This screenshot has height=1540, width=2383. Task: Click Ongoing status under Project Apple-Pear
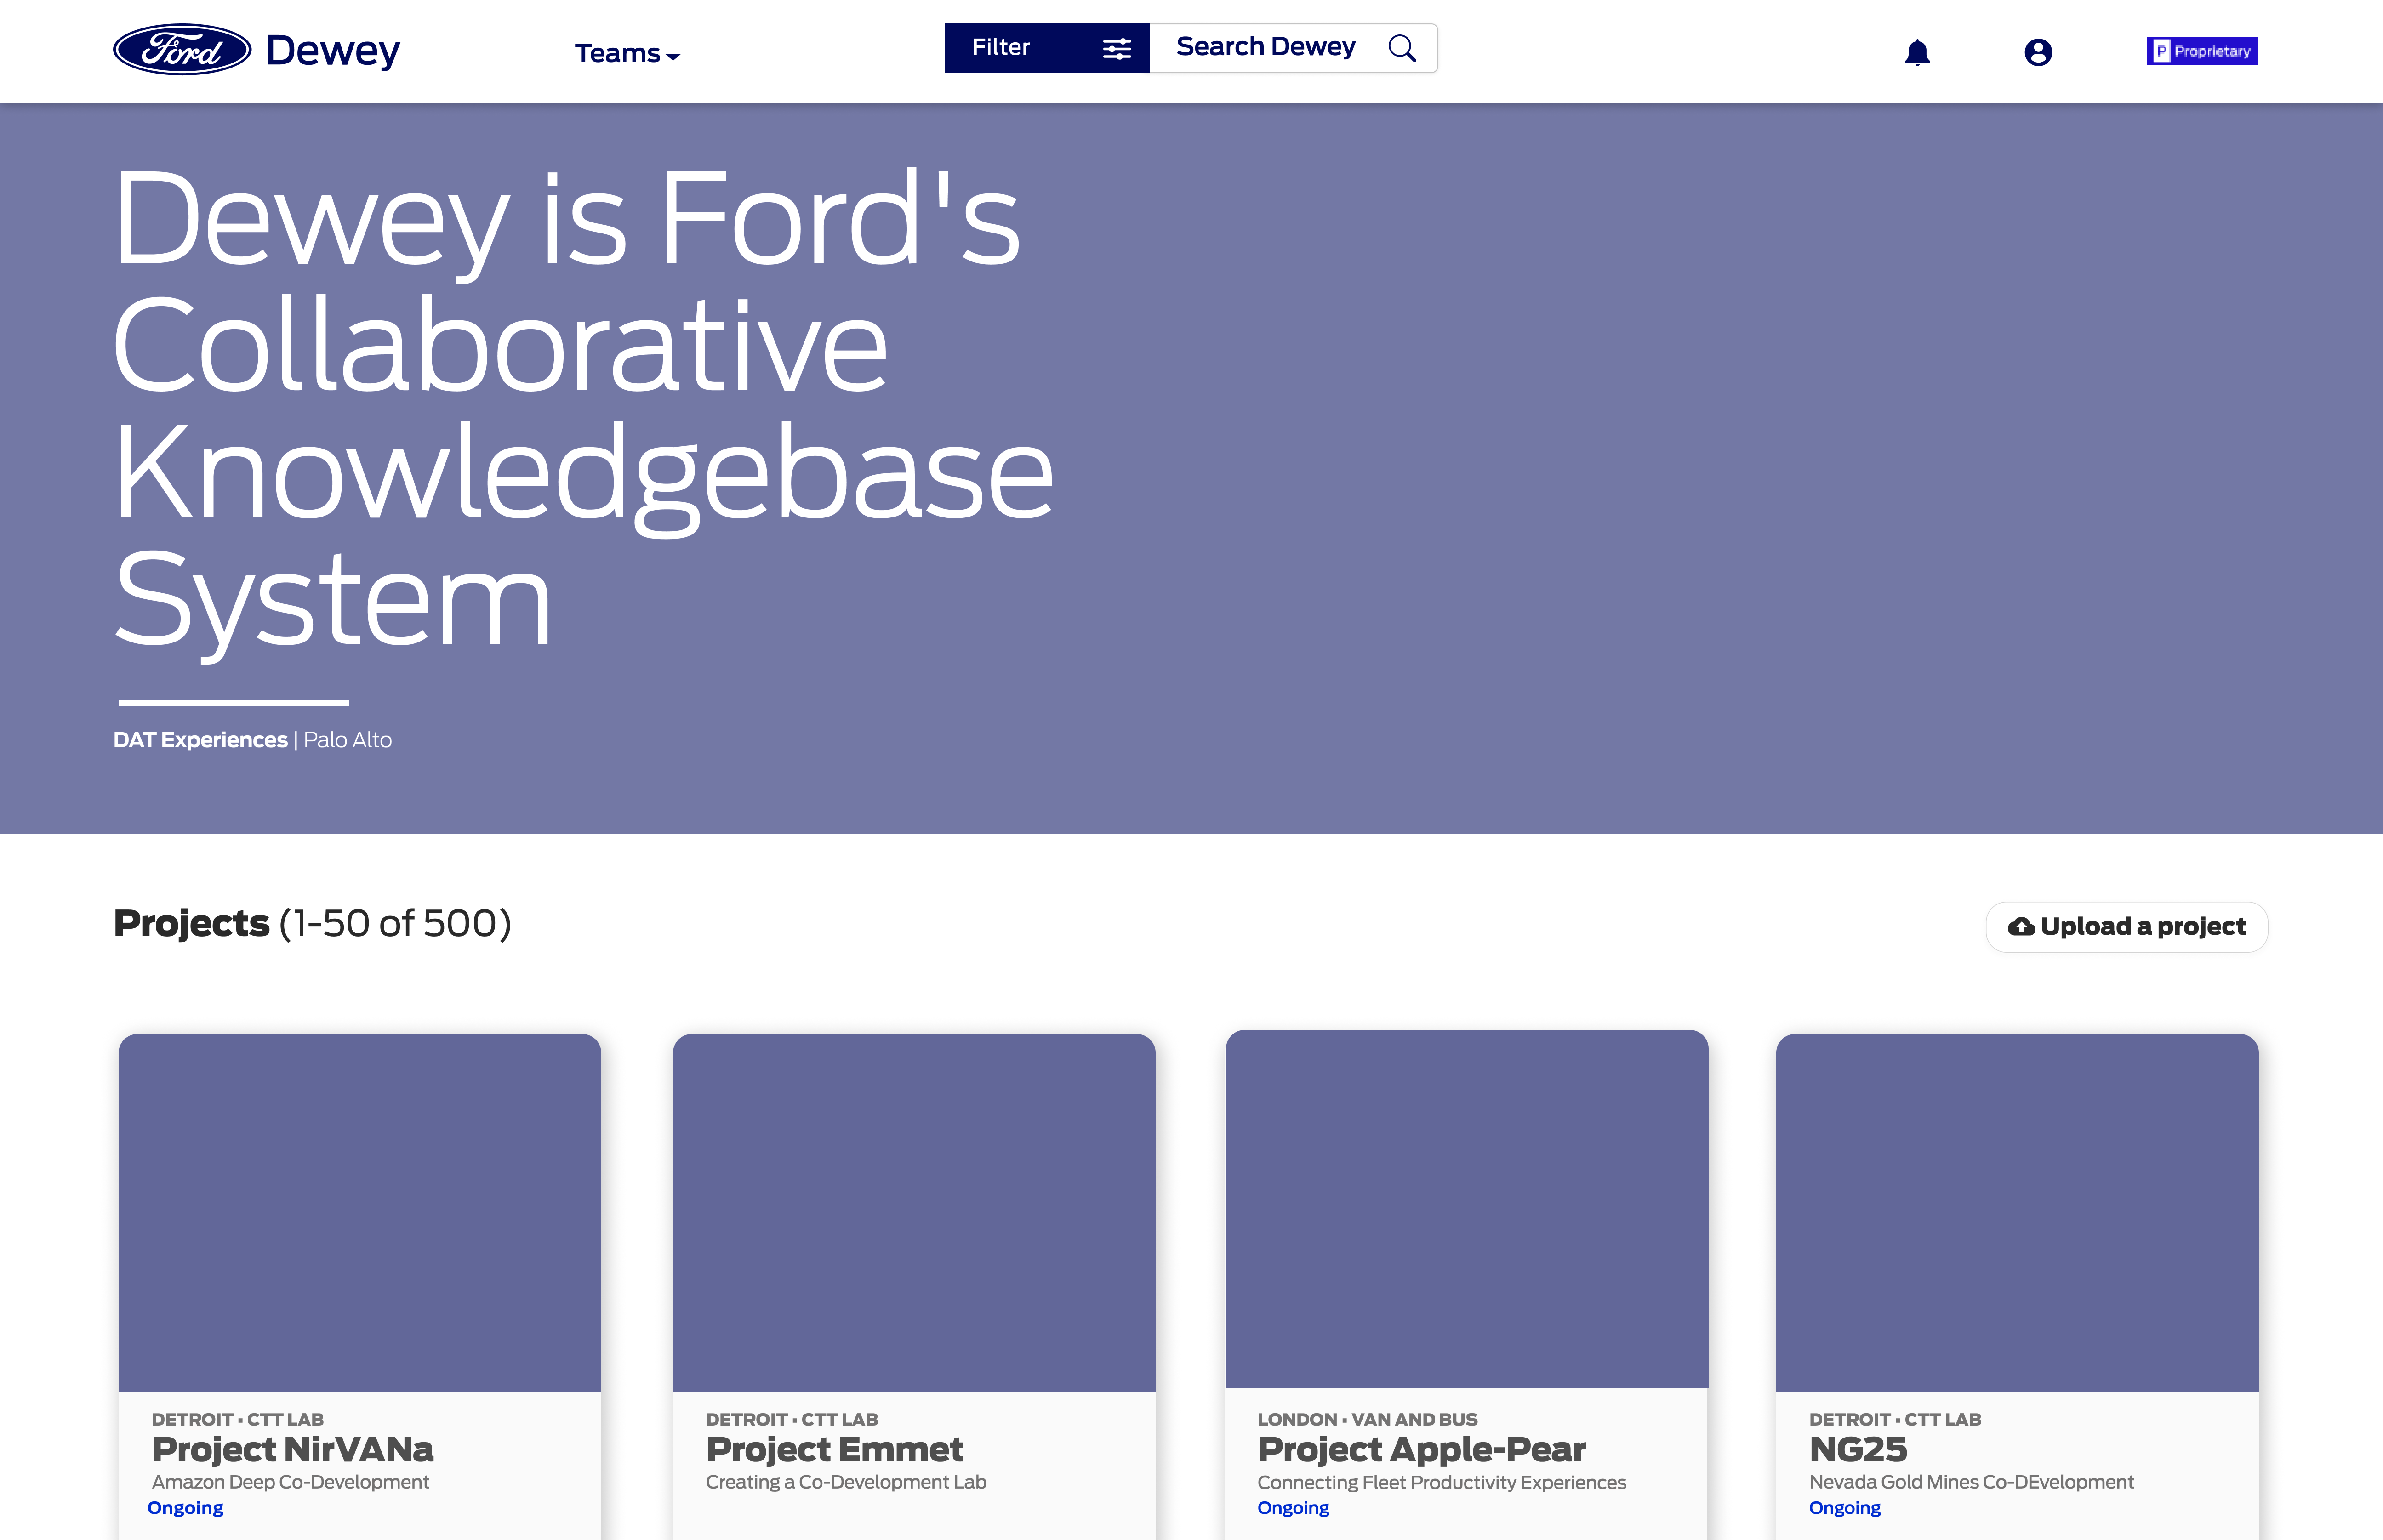pyautogui.click(x=1293, y=1508)
